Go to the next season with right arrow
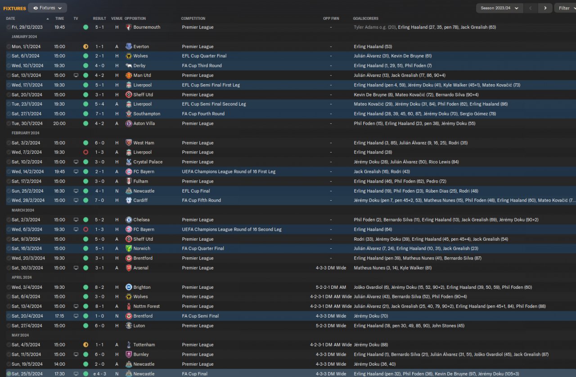Screen dimensions: 576x377 click(545, 8)
